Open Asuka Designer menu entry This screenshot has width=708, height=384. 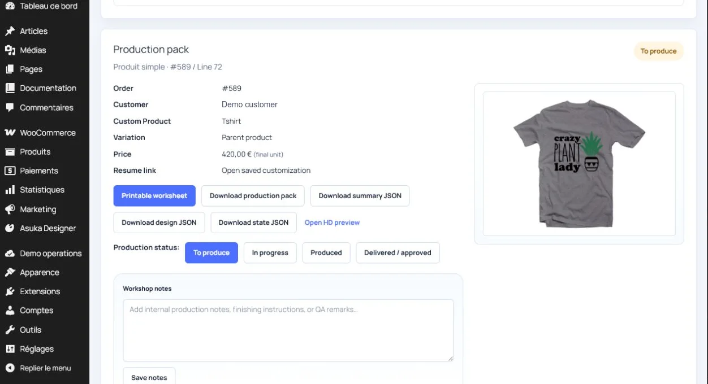(48, 228)
